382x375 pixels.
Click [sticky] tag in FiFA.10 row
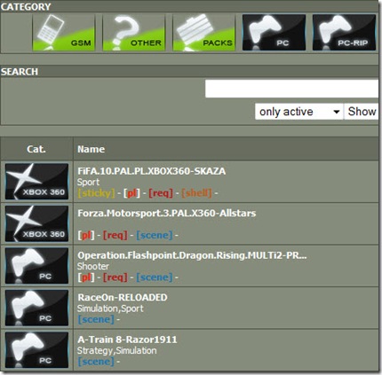96,193
